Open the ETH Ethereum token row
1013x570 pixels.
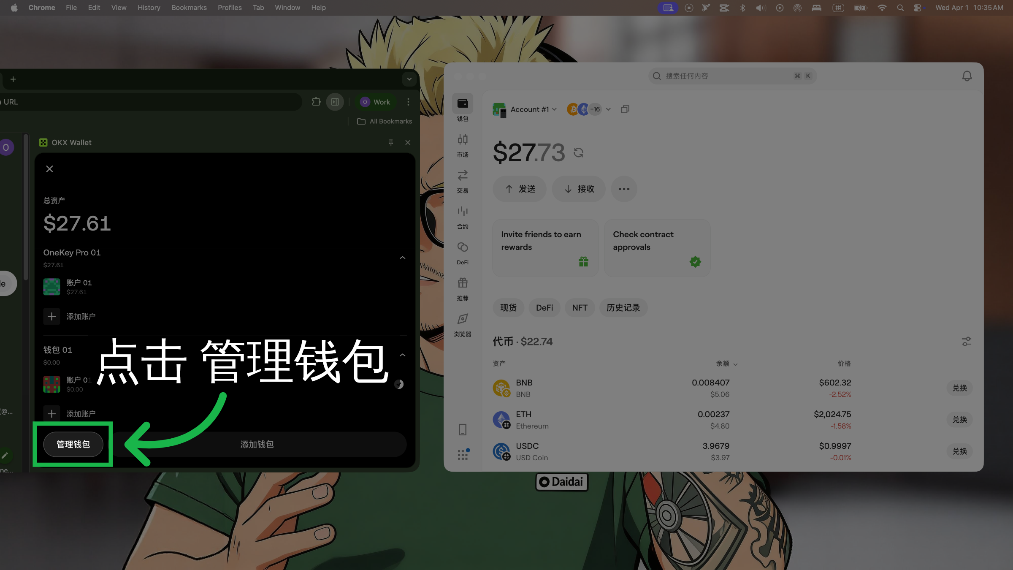click(x=733, y=420)
